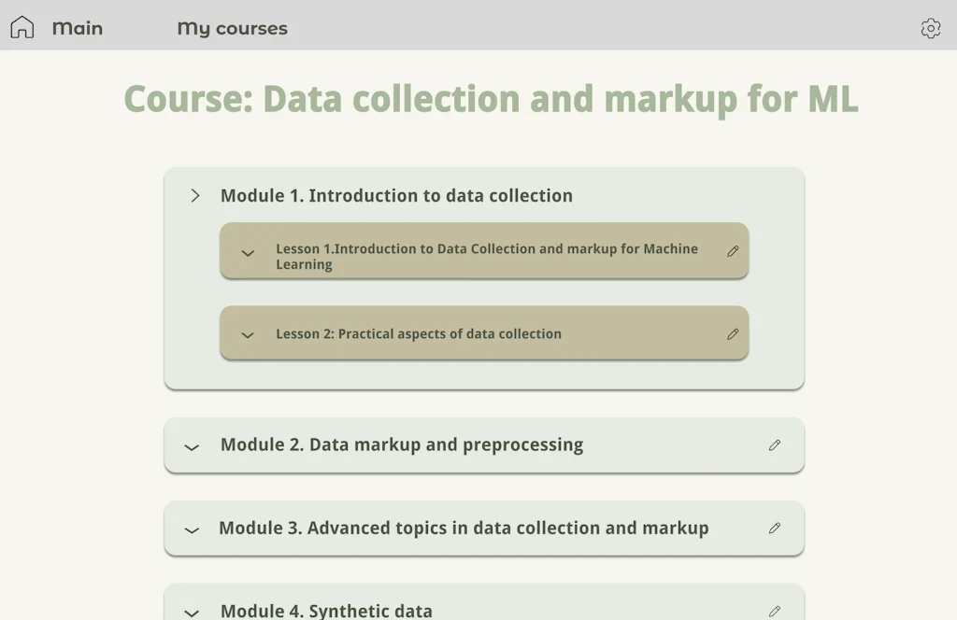
Task: Click the pencil icon for Module 2
Action: tap(775, 445)
